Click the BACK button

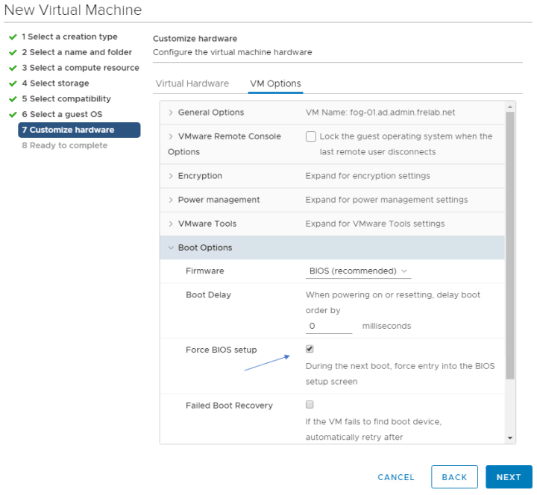click(454, 477)
